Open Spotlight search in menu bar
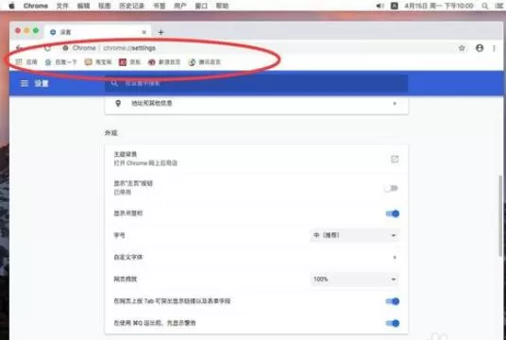The height and width of the screenshot is (340, 506). tap(484, 6)
